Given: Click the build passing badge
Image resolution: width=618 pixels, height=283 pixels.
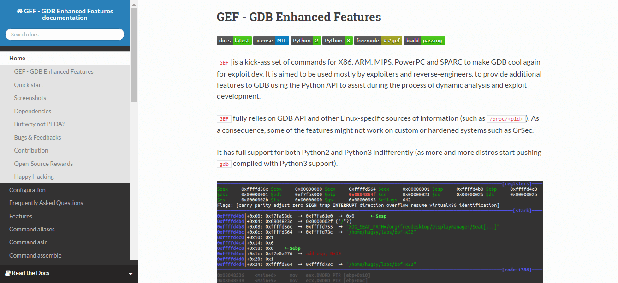Looking at the screenshot, I should 424,41.
